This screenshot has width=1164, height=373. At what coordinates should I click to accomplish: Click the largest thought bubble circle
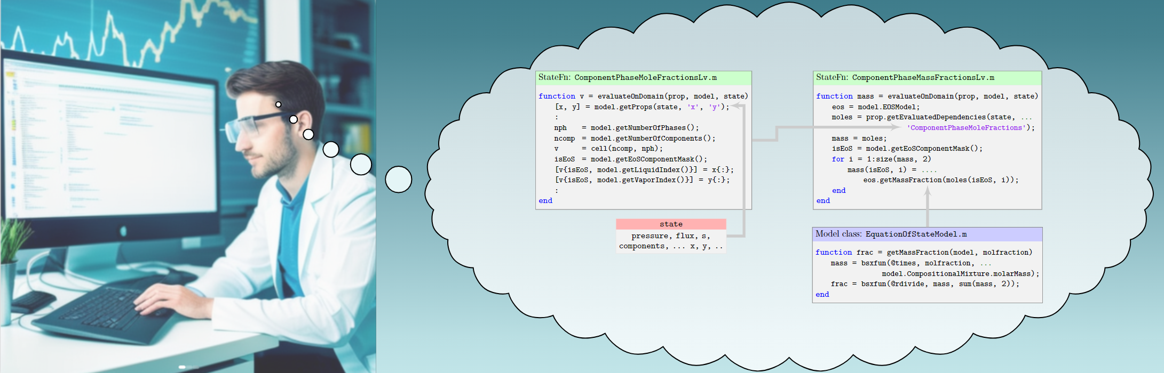pos(398,180)
